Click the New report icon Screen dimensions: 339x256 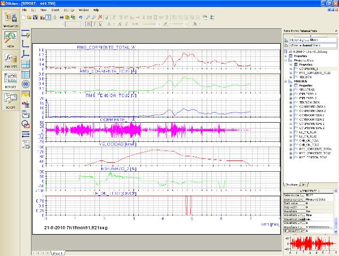click(x=23, y=18)
